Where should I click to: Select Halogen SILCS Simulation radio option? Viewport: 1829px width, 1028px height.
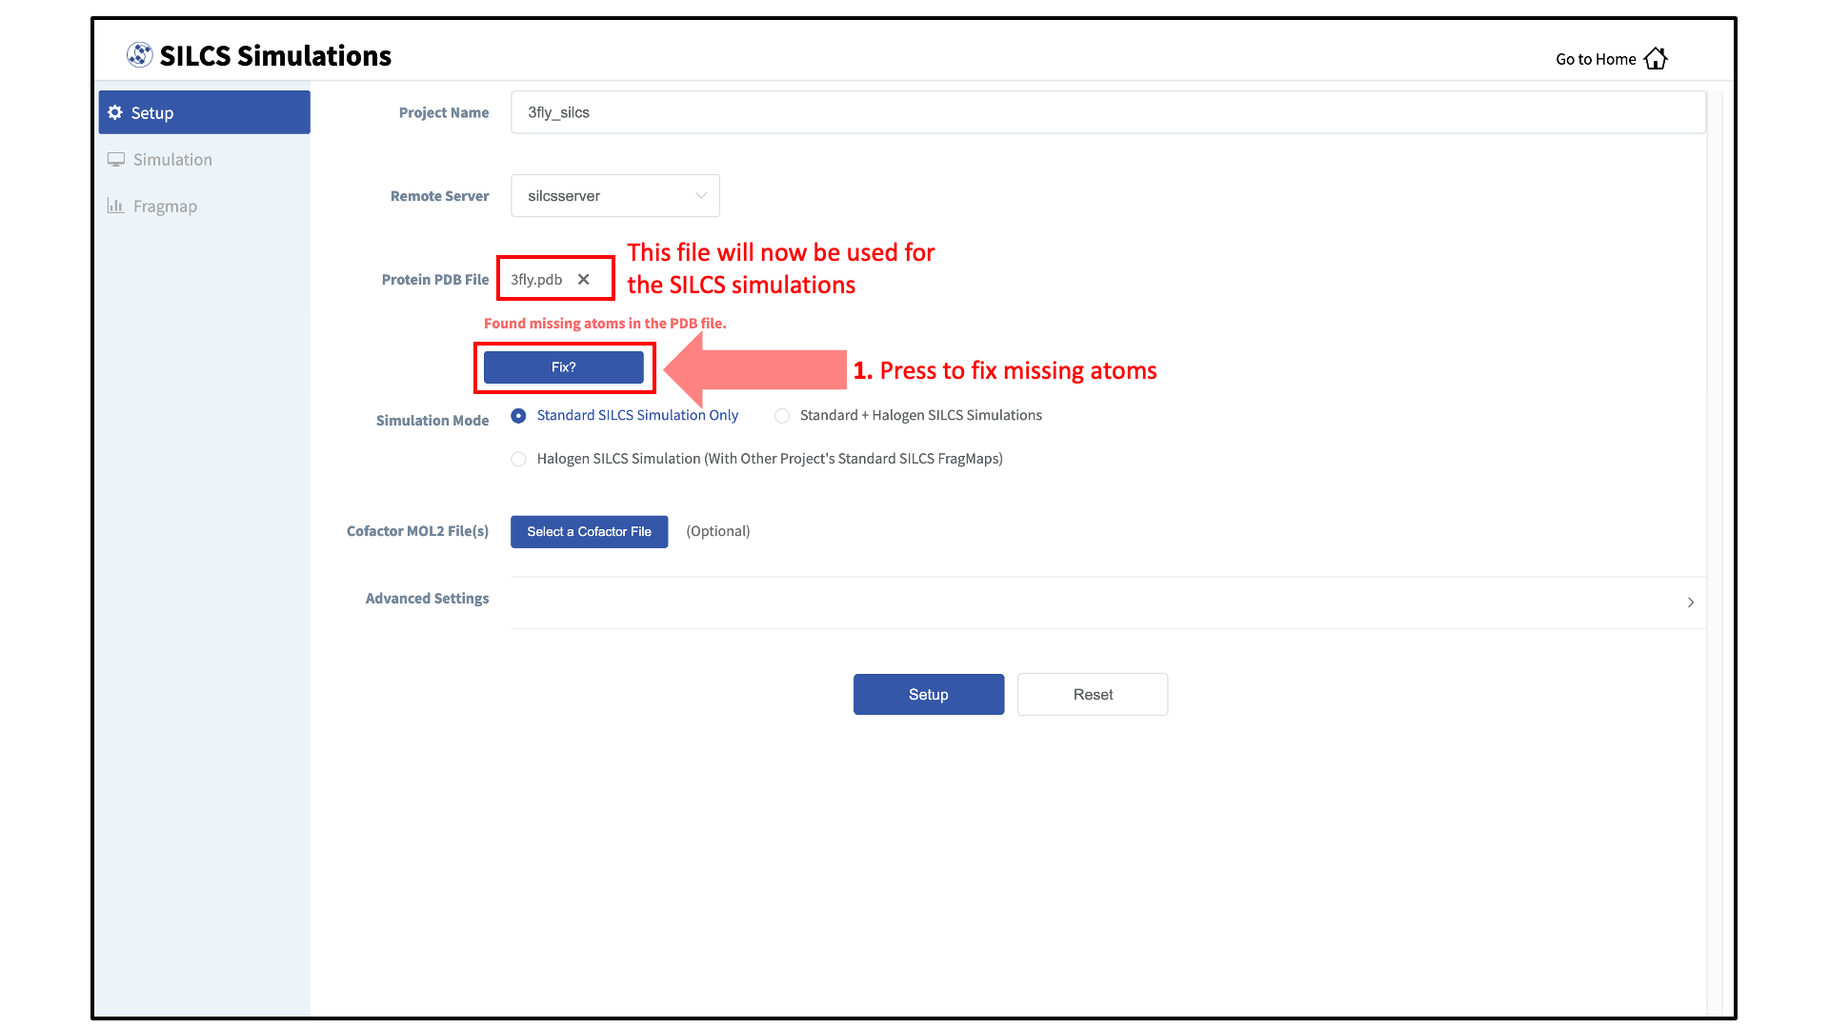coord(518,459)
